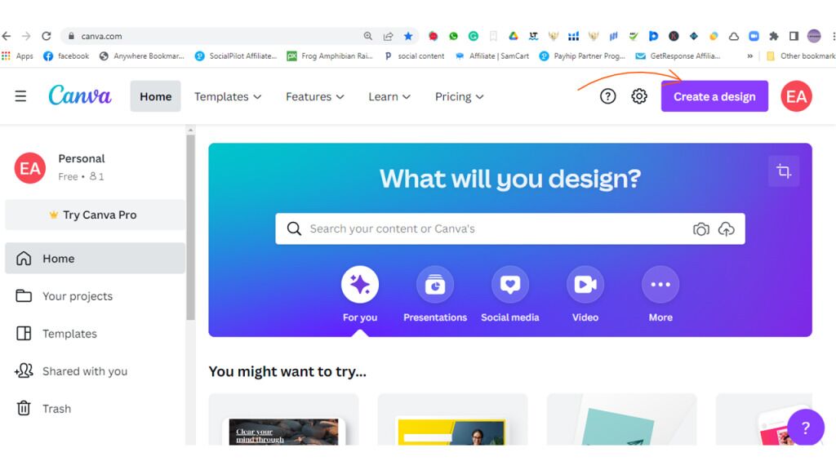Expand the Features dropdown menu
This screenshot has width=836, height=470.
[315, 96]
